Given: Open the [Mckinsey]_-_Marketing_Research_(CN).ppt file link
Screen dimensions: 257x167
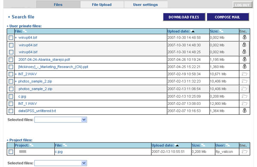Looking at the screenshot, I should click(x=53, y=67).
